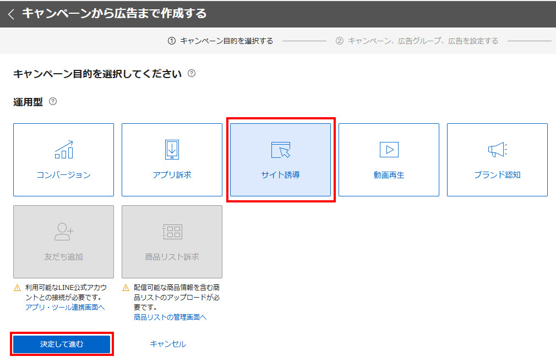
Task: Choose the ブランド認知 objective label
Action: (x=497, y=175)
